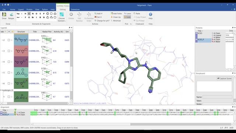Expand ligand row 4 arrow
The height and width of the screenshot is (133, 236).
tap(2, 62)
